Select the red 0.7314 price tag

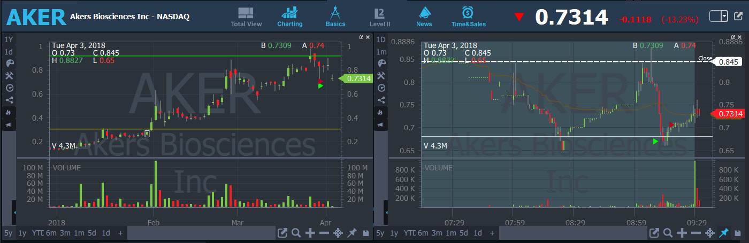[x=727, y=113]
